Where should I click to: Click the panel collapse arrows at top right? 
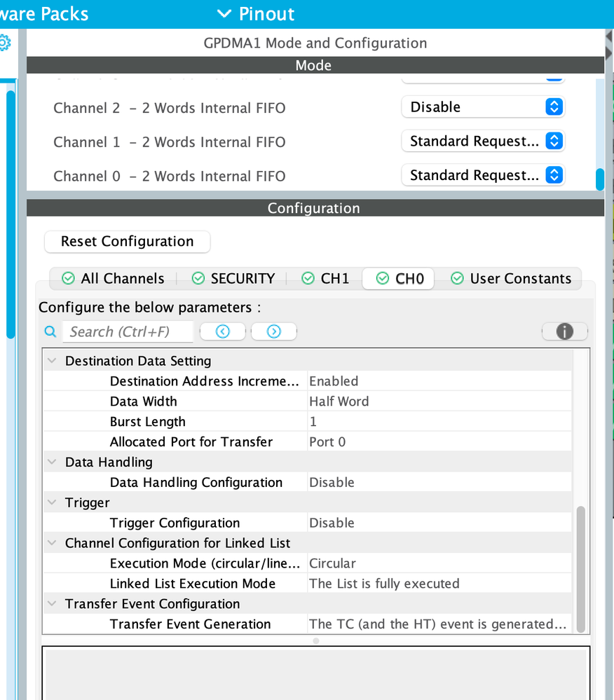pos(609,44)
